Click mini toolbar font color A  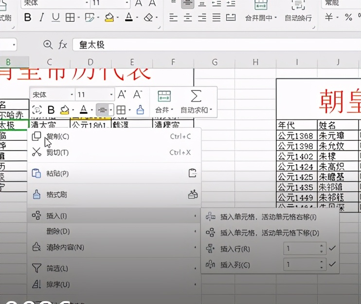point(84,110)
